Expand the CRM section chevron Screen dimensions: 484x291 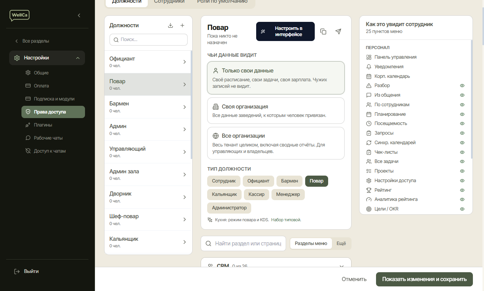click(x=342, y=266)
